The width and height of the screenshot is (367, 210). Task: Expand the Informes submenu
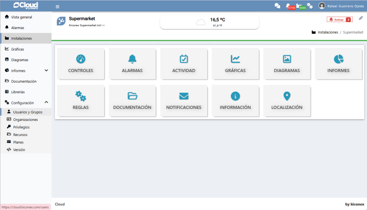46,70
